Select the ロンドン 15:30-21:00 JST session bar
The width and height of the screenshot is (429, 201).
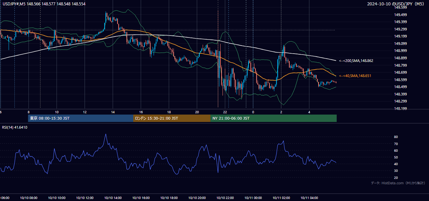coord(172,118)
